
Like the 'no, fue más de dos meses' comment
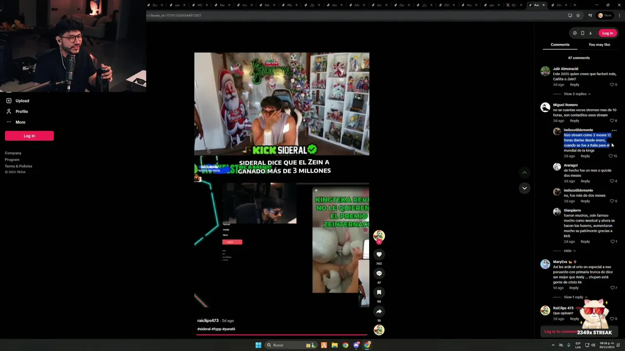click(612, 201)
